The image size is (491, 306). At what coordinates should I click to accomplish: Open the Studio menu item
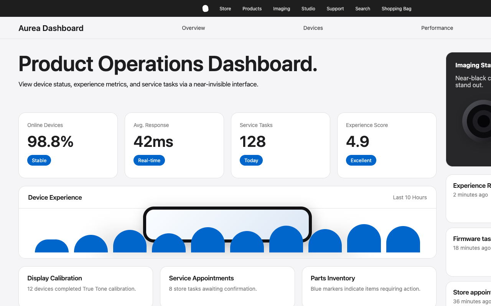click(x=308, y=9)
